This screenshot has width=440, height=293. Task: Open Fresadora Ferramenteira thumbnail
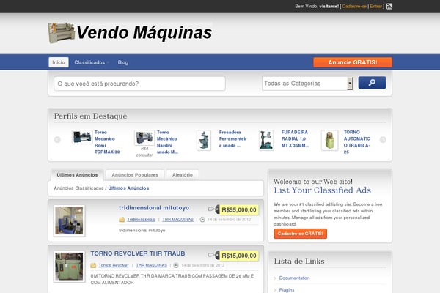point(204,140)
